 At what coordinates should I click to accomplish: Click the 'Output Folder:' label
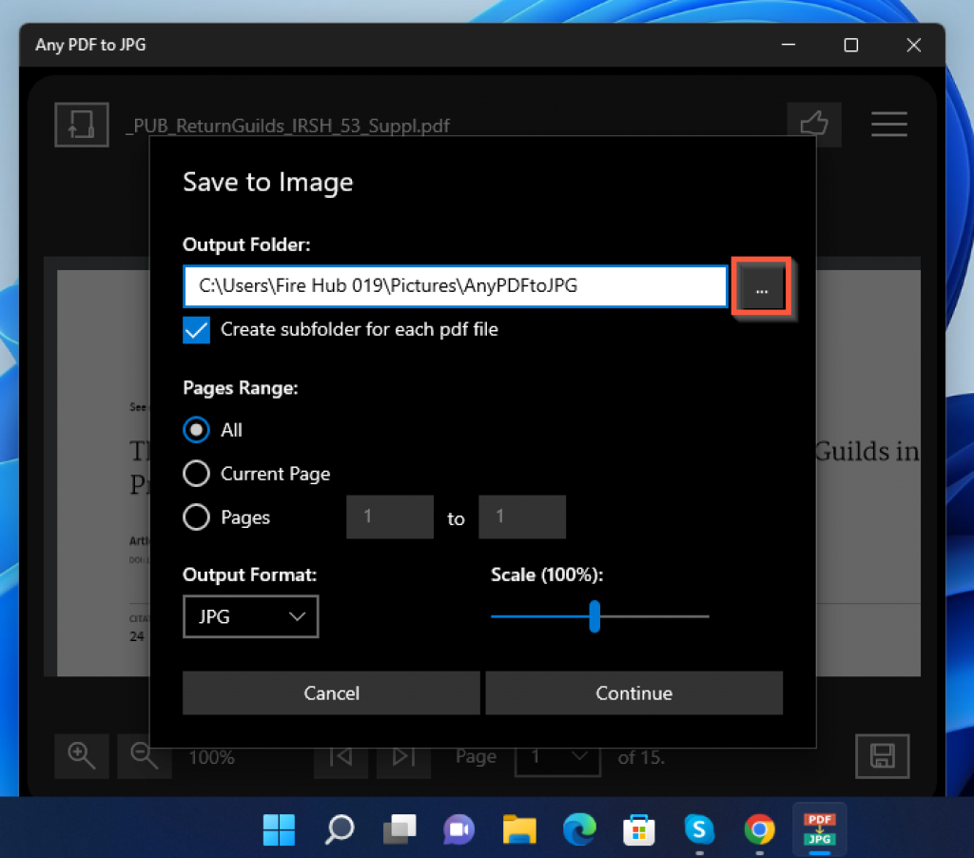click(246, 244)
